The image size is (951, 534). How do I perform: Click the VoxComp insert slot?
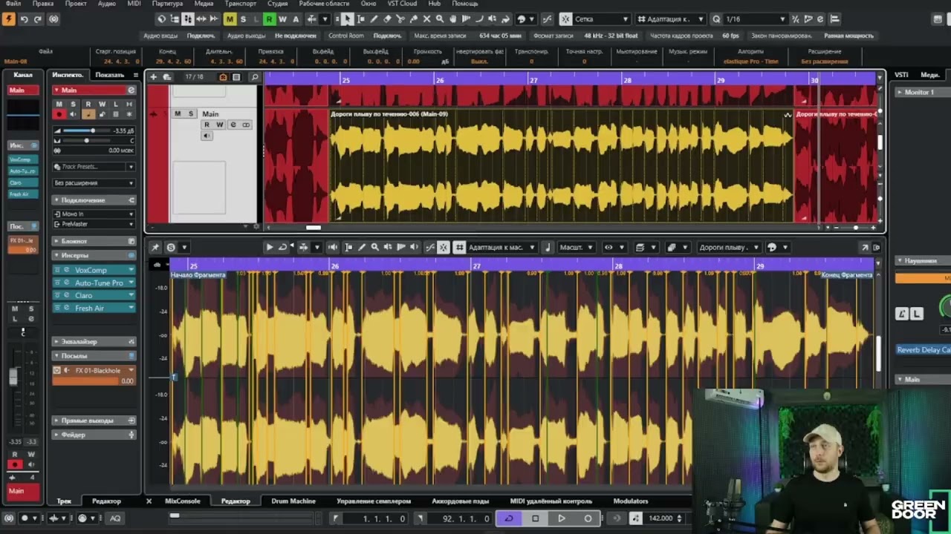click(x=91, y=270)
